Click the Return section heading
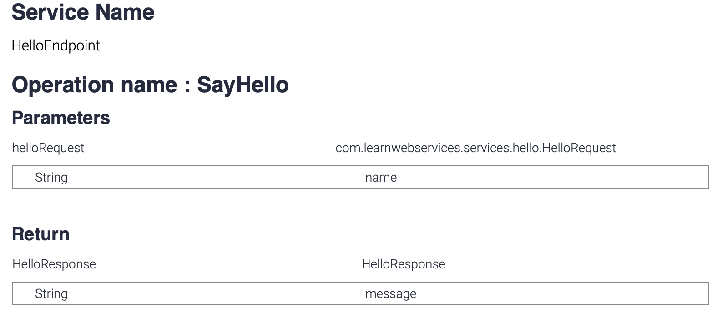 pyautogui.click(x=40, y=234)
